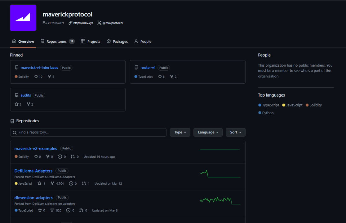This screenshot has height=223, width=346.
Task: View router-v1's 6 stars
Action: coord(161,77)
